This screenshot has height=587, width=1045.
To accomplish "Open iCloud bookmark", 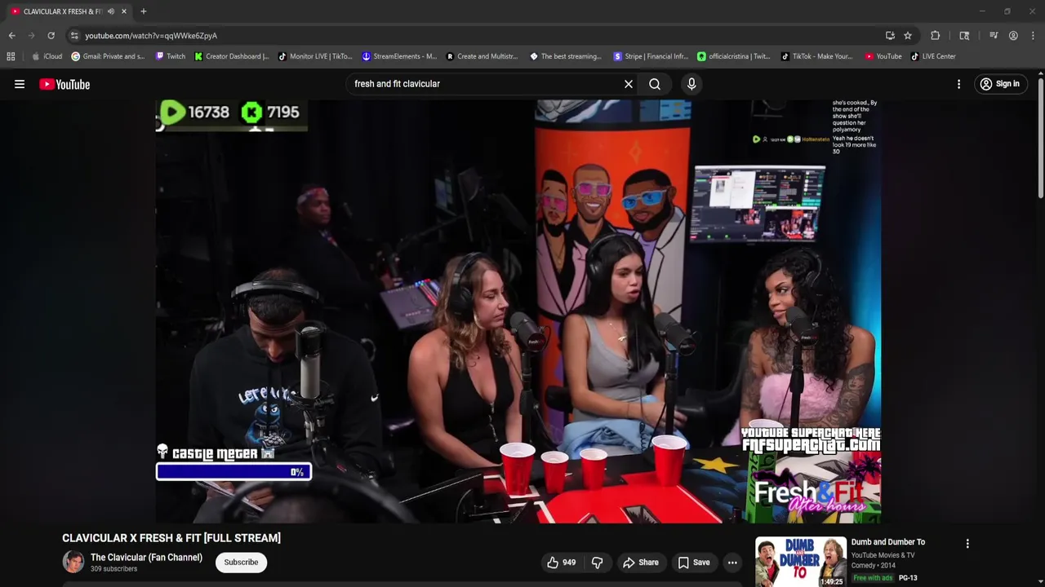I will pos(47,56).
